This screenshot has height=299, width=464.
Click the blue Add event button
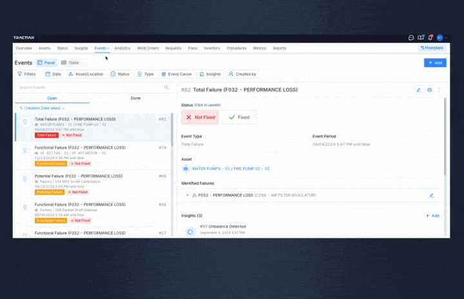coord(435,63)
